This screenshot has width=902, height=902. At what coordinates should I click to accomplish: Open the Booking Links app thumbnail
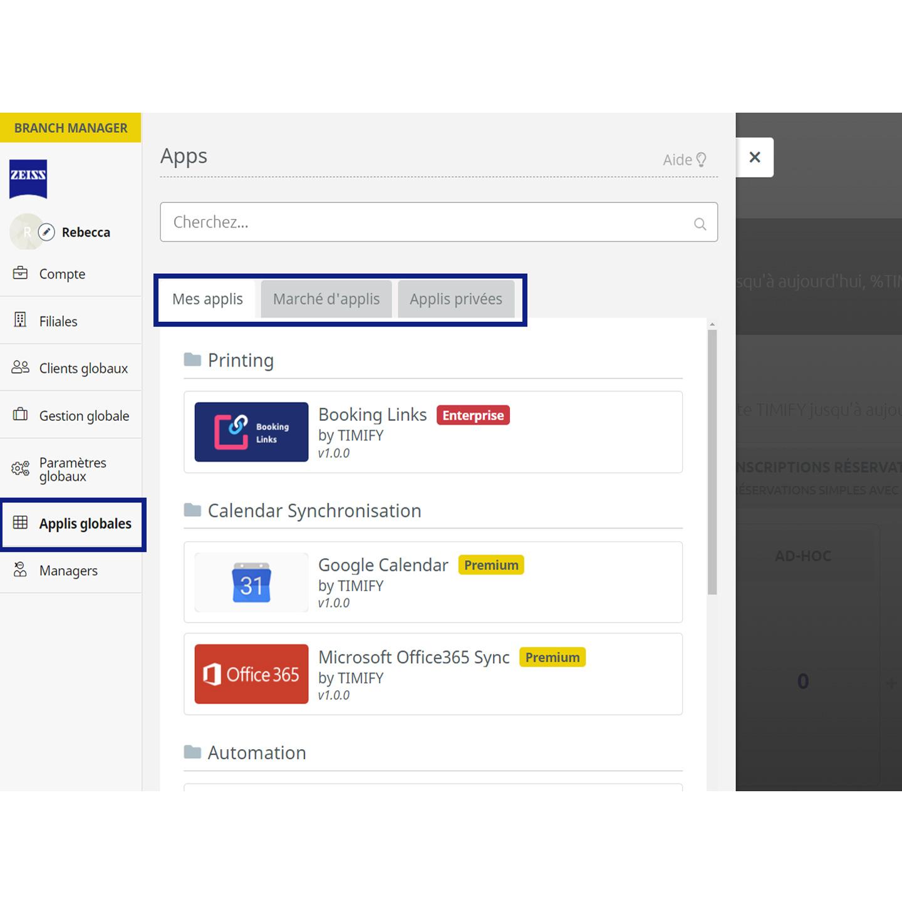[251, 432]
